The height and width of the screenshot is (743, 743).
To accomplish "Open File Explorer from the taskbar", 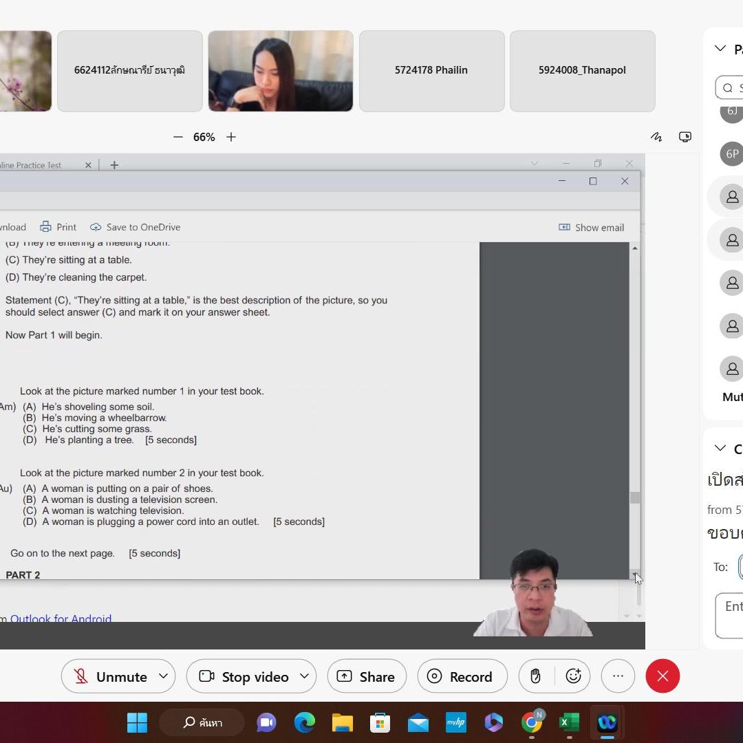I will (x=342, y=722).
